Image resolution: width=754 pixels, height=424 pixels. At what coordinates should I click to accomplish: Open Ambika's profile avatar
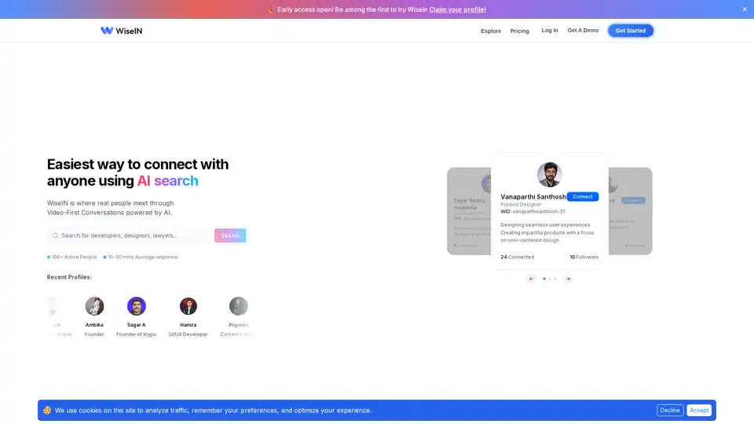(94, 306)
